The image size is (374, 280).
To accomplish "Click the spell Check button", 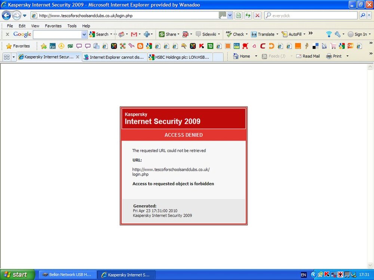I will point(235,34).
